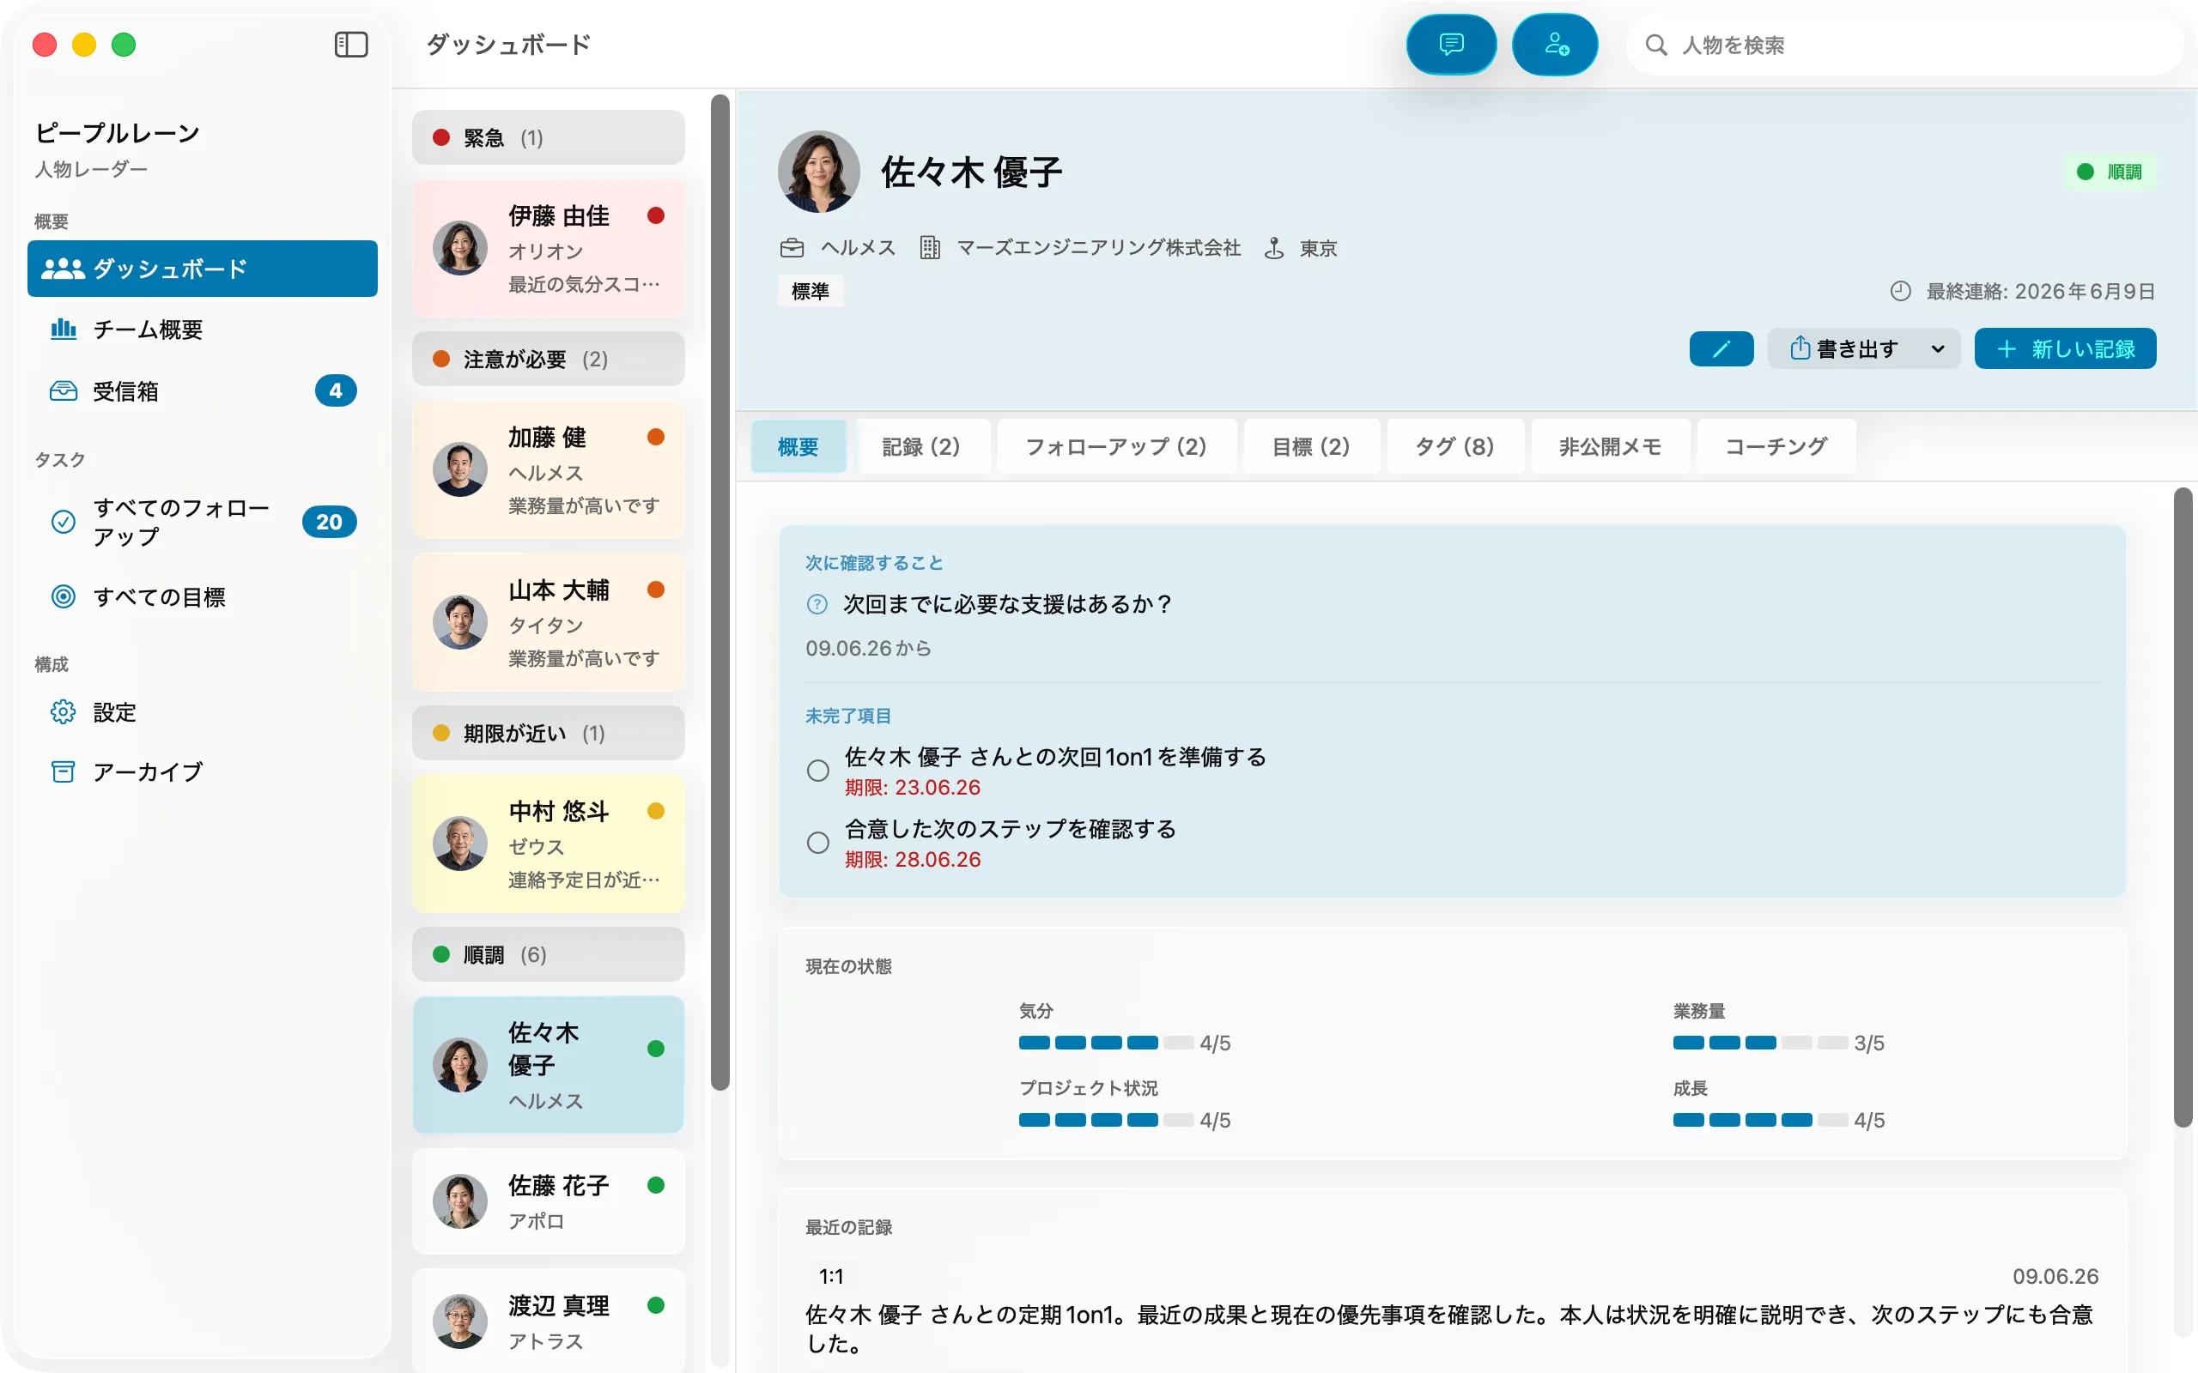
Task: Open 設定 gear item in sidebar
Action: click(202, 712)
